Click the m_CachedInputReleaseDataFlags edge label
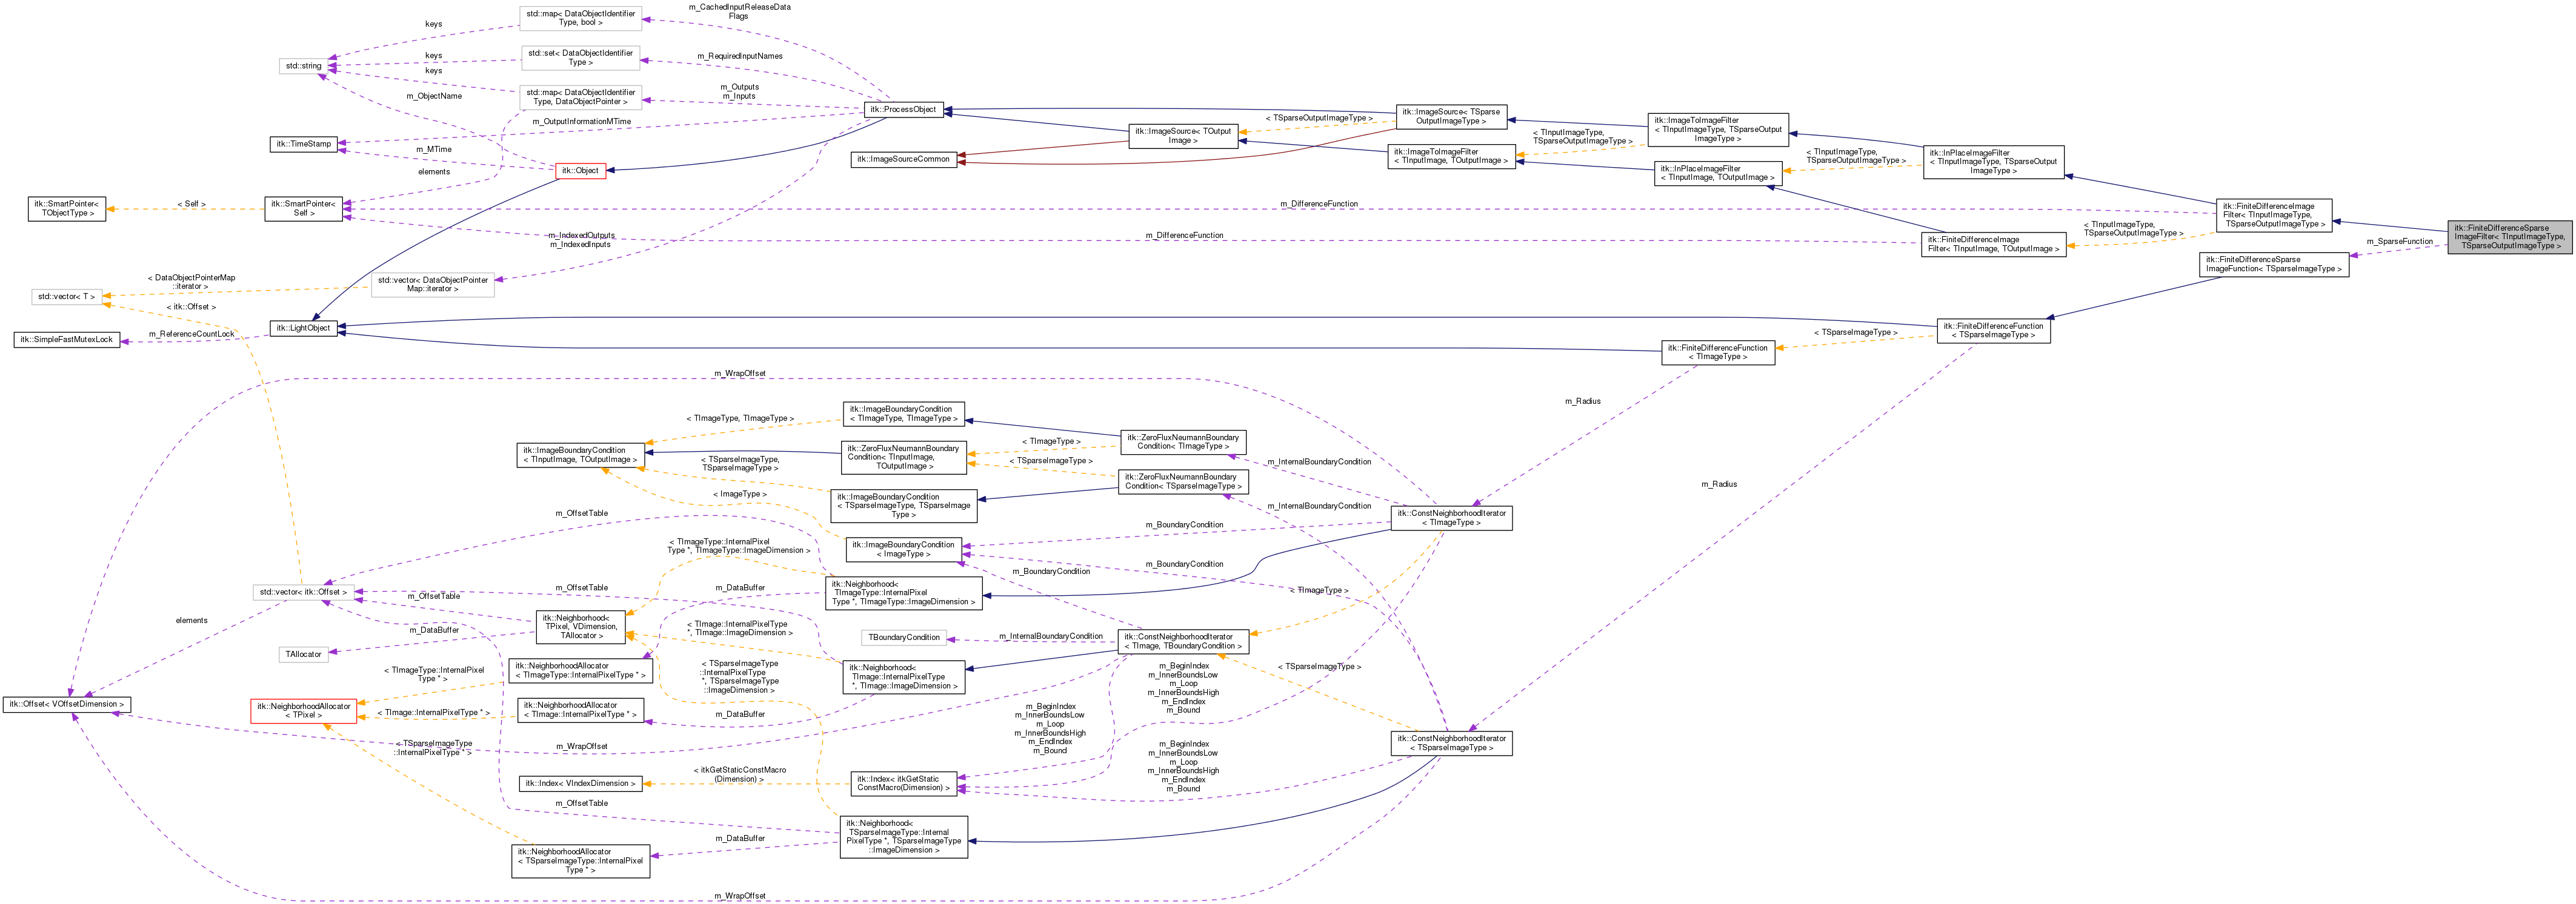 click(739, 12)
